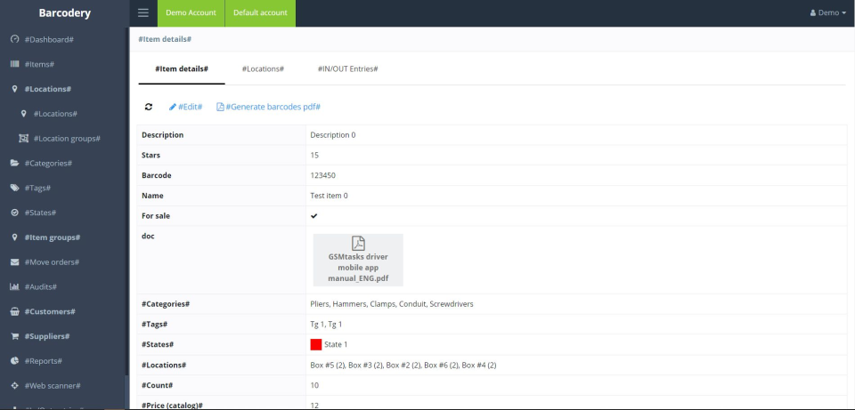Click the Audits bar chart icon
Image resolution: width=855 pixels, height=410 pixels.
15,286
